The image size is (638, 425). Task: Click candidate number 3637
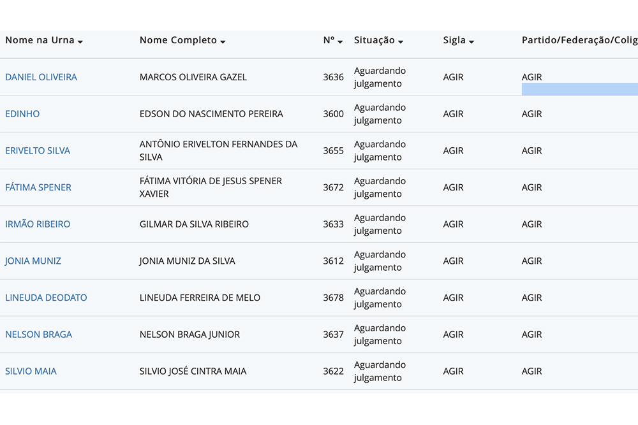pos(333,335)
